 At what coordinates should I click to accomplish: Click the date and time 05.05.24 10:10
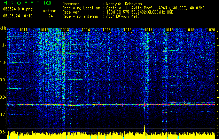point(18,16)
